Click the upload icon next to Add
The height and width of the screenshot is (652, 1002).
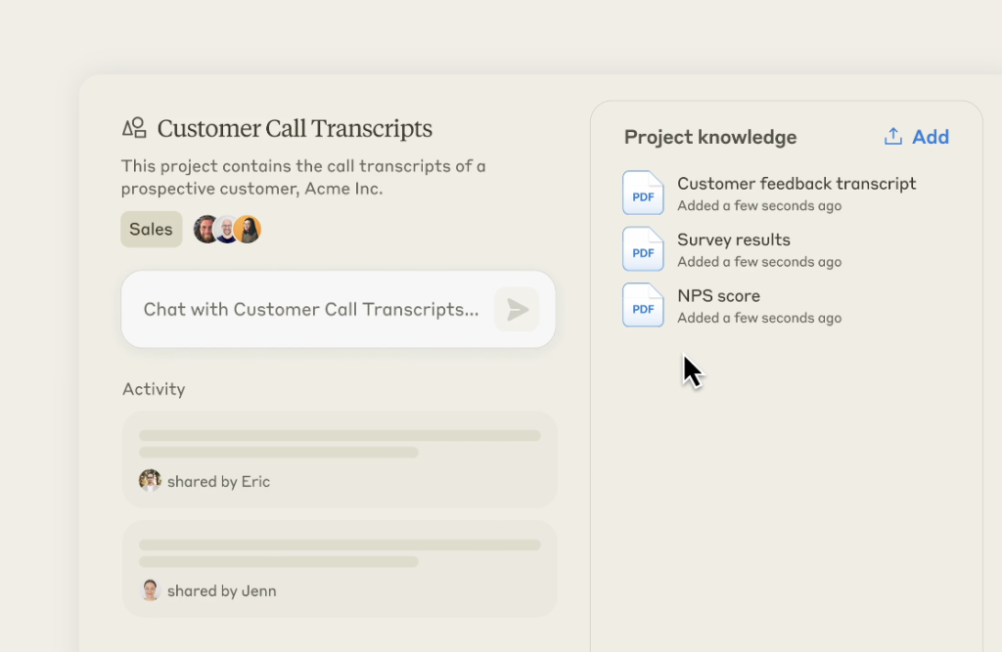892,137
